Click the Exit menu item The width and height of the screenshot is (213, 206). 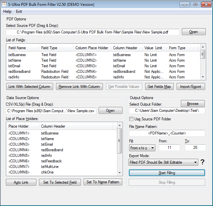coord(19,11)
